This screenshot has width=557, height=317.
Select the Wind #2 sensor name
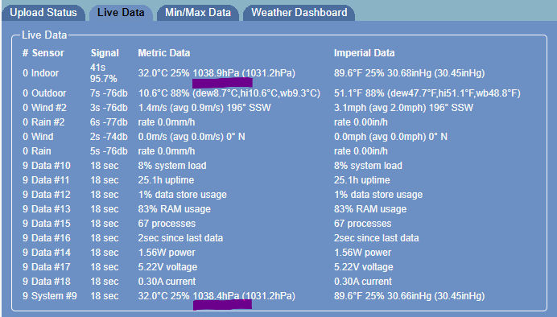pyautogui.click(x=44, y=108)
